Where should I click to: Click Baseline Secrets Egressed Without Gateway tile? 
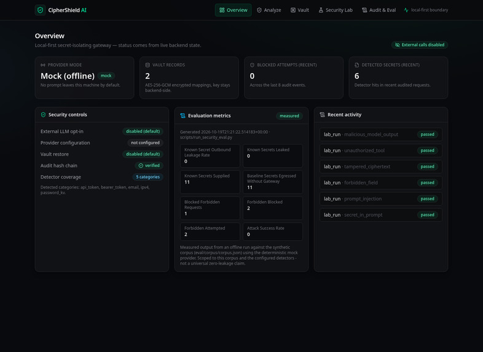(273, 182)
